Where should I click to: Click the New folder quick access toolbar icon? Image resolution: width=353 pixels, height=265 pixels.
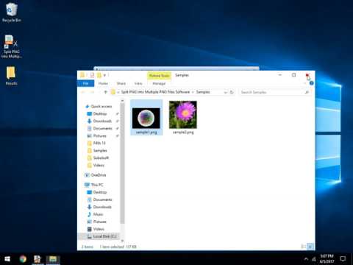click(99, 75)
